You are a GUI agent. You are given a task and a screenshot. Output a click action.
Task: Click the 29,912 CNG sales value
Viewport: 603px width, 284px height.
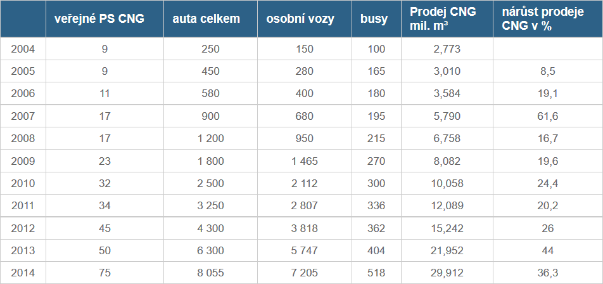(447, 273)
